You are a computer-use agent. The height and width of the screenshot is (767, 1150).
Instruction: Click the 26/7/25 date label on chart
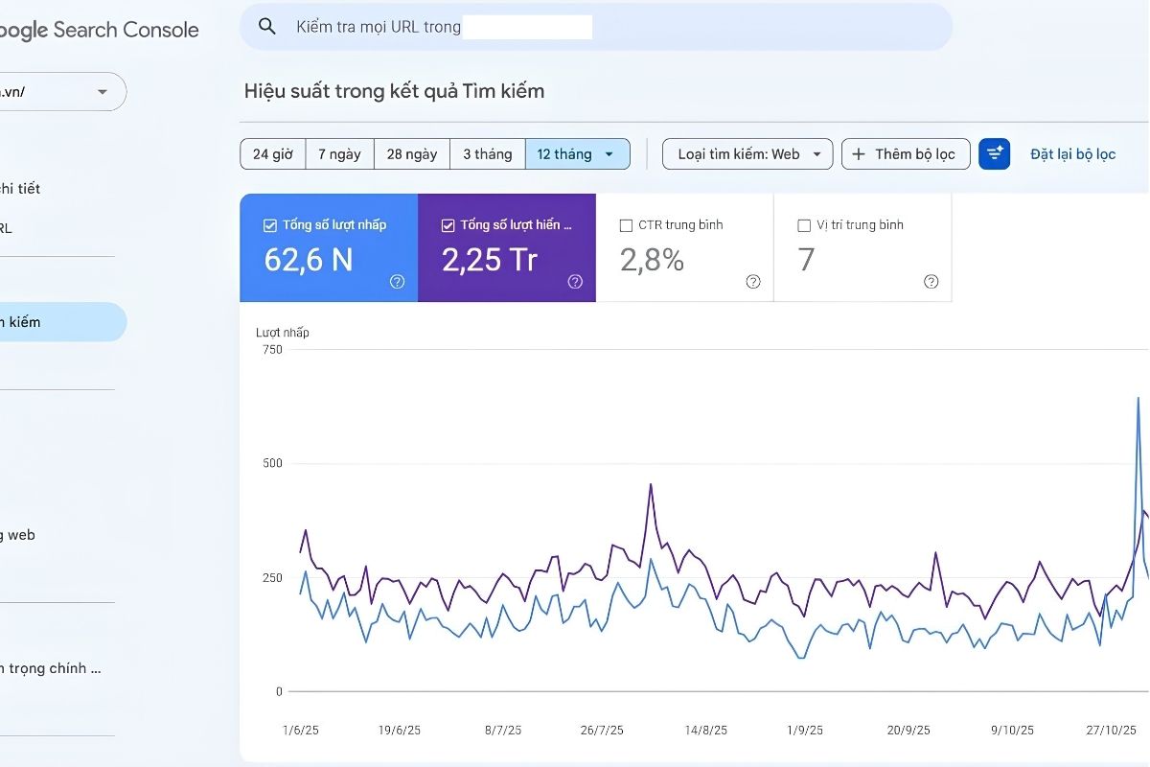[602, 730]
